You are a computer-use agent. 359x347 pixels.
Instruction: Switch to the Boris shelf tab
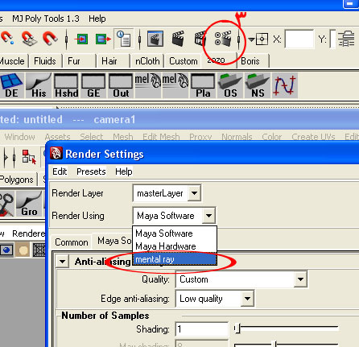click(x=250, y=61)
